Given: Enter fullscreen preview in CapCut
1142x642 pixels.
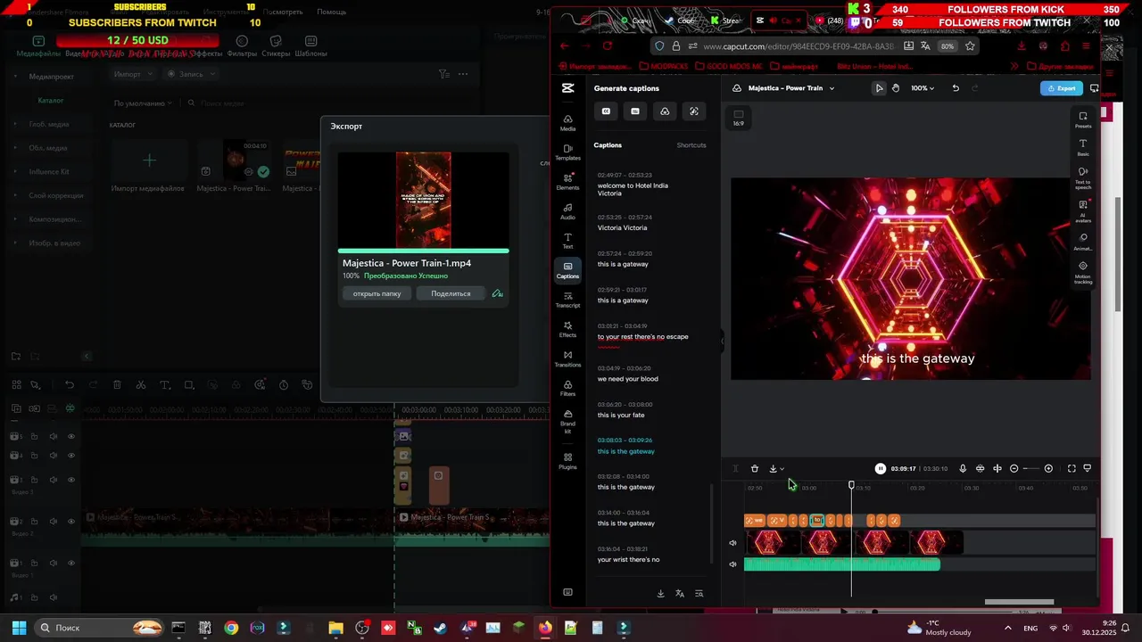Looking at the screenshot, I should tap(1072, 469).
